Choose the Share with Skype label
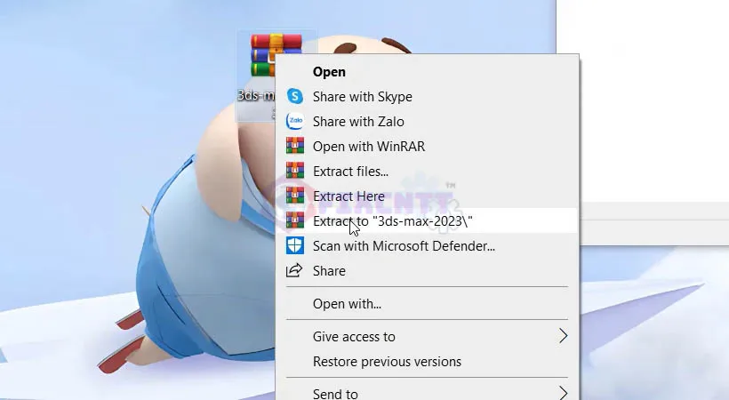 (362, 97)
